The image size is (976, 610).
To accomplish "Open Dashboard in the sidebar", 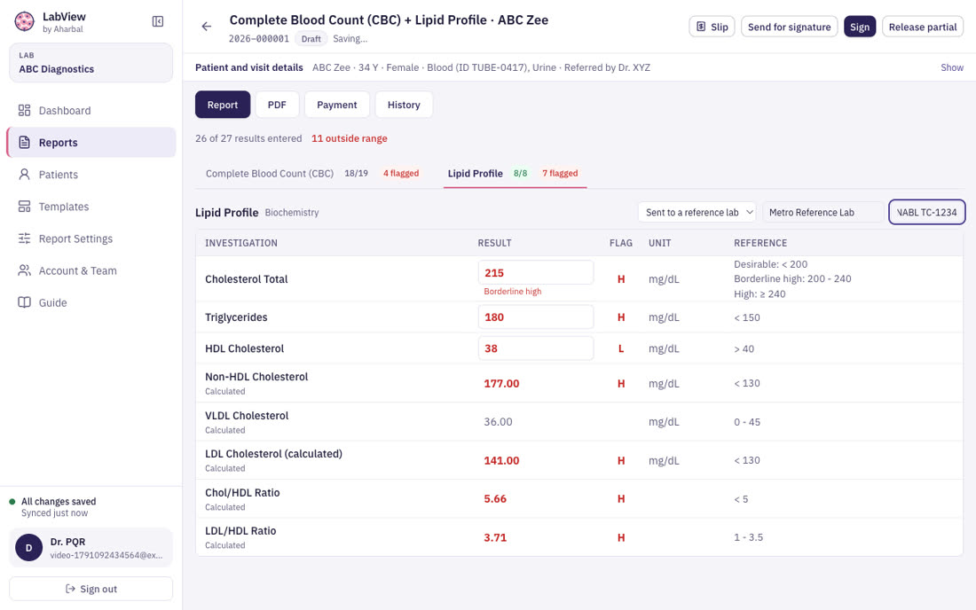I will (91, 110).
